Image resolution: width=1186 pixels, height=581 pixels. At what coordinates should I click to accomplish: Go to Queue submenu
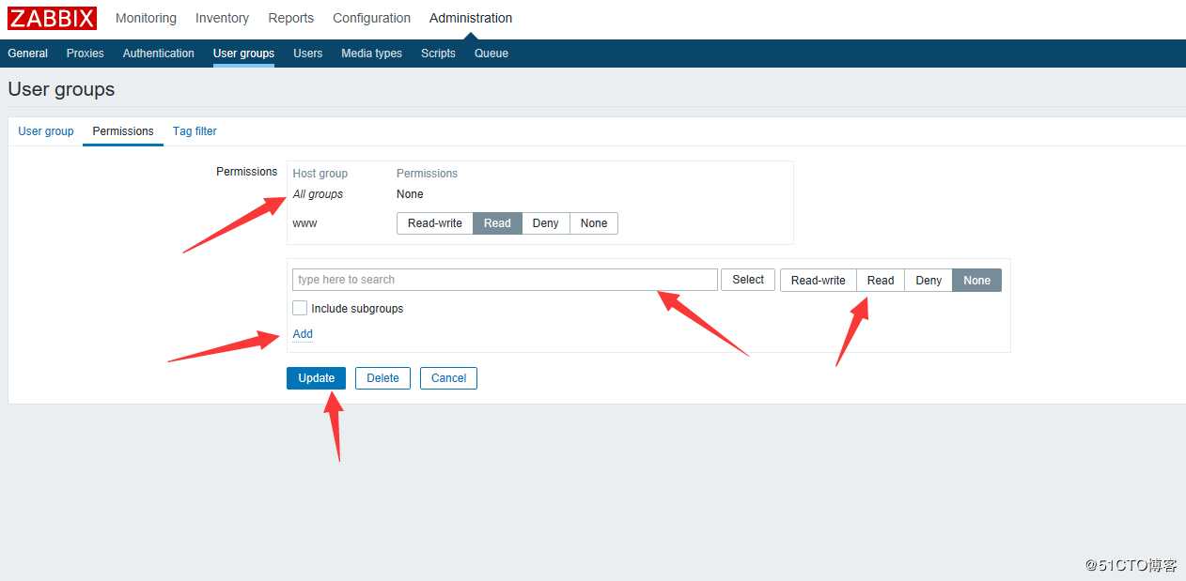coord(492,54)
